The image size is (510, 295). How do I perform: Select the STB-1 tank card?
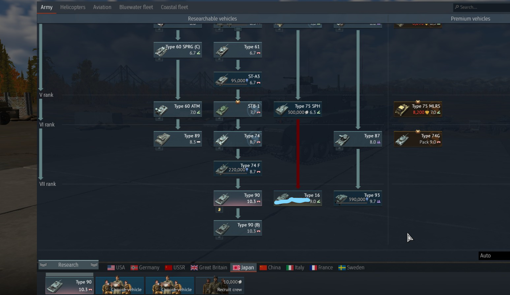pyautogui.click(x=238, y=109)
